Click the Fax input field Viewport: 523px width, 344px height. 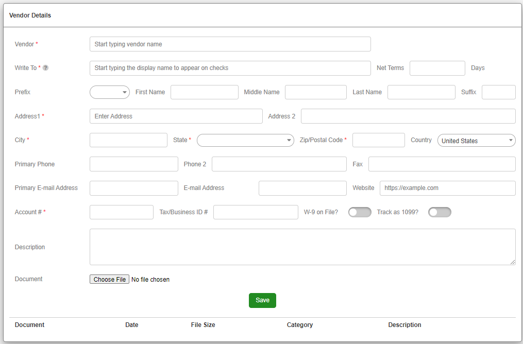coord(442,164)
